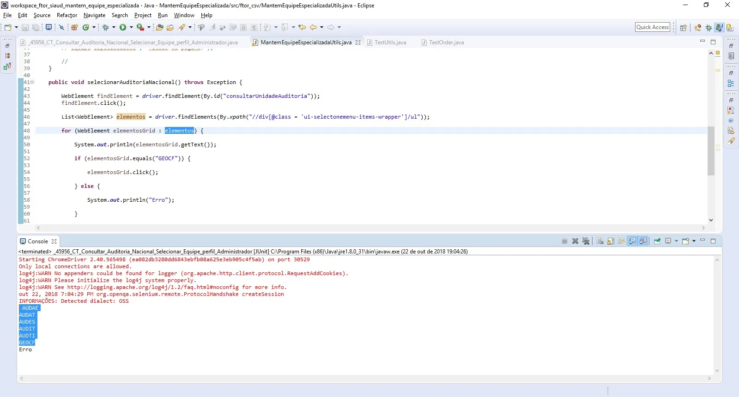Image resolution: width=739 pixels, height=397 pixels.
Task: Click the Terminate stop button in Console
Action: tap(564, 241)
